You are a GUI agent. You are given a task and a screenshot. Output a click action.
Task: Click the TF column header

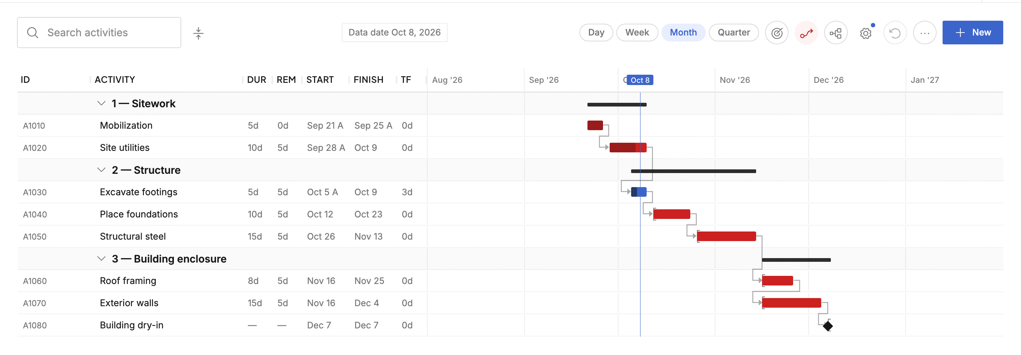pyautogui.click(x=406, y=80)
